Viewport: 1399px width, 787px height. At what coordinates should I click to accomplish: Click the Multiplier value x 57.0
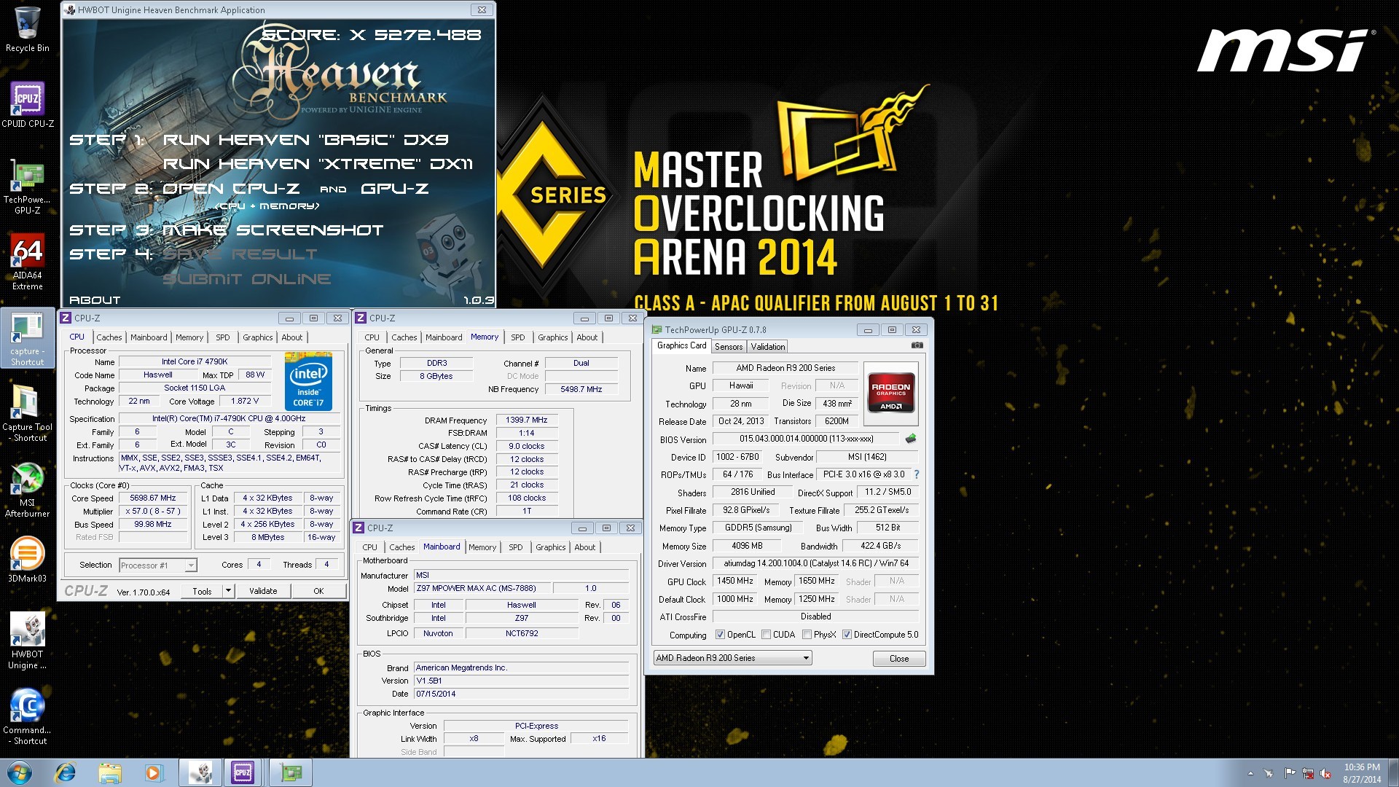[152, 512]
